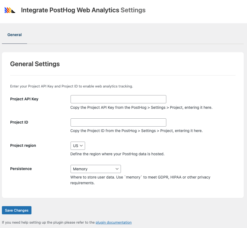
Task: Open the Persistence Memory dropdown
Action: 96,169
